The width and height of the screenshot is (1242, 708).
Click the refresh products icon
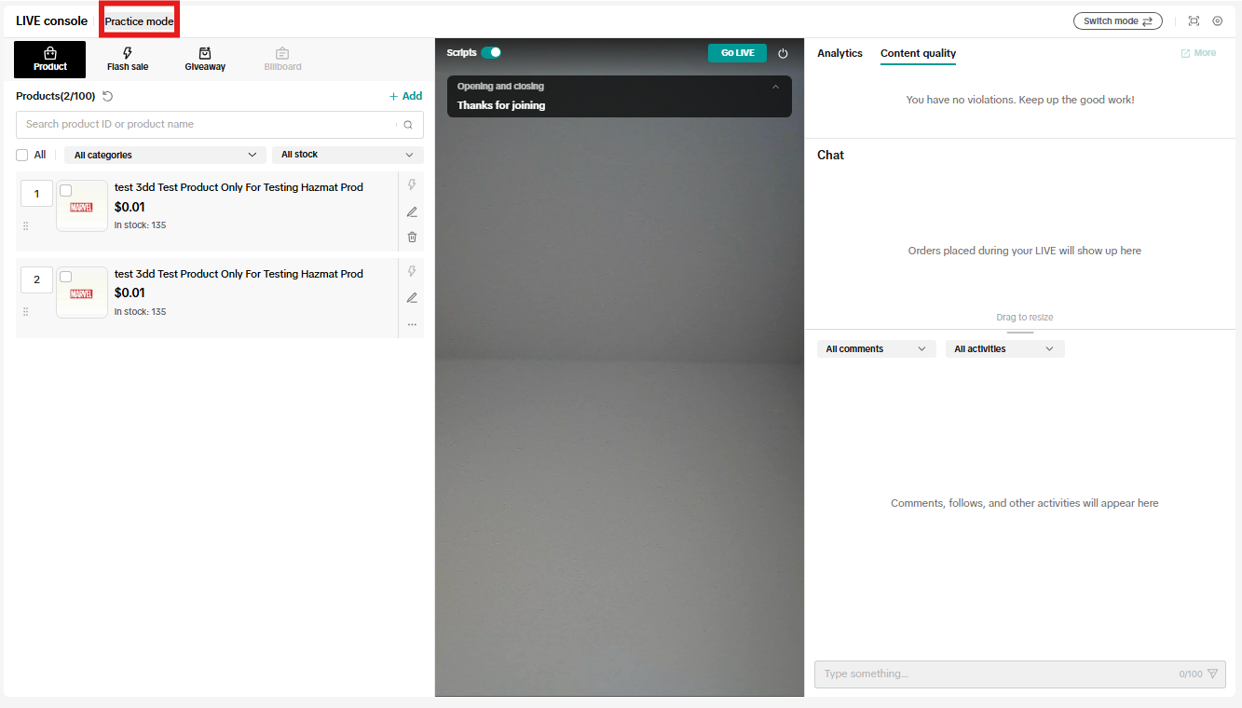[108, 96]
